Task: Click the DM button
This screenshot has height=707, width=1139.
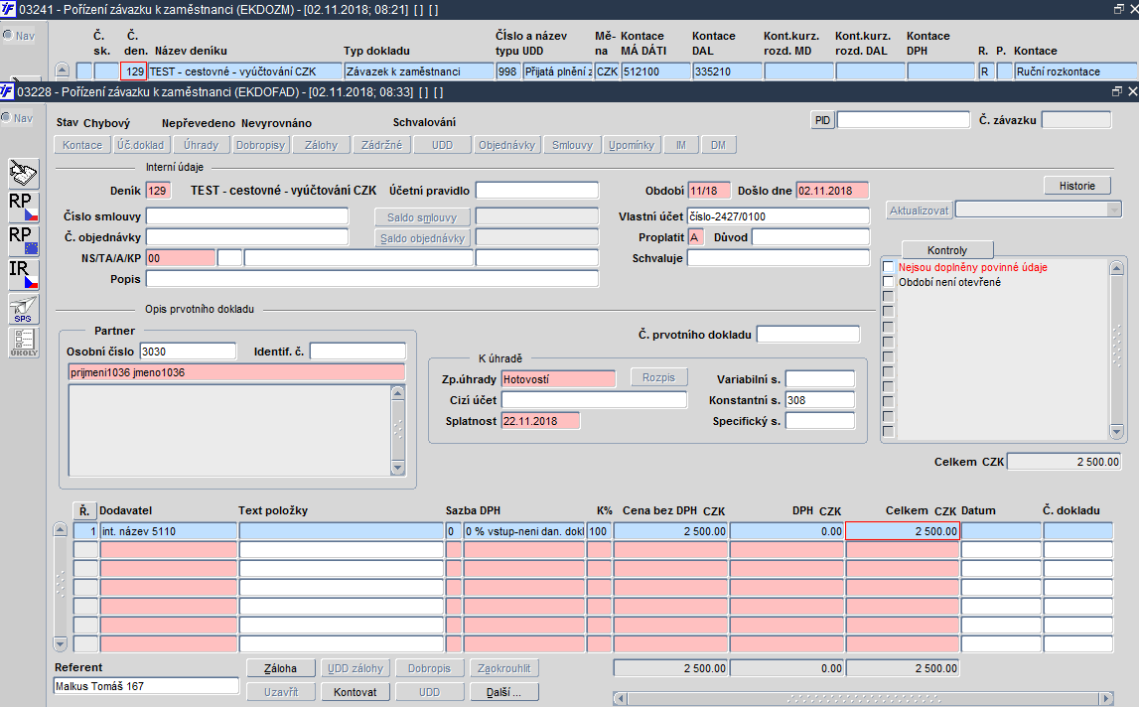Action: (x=718, y=145)
